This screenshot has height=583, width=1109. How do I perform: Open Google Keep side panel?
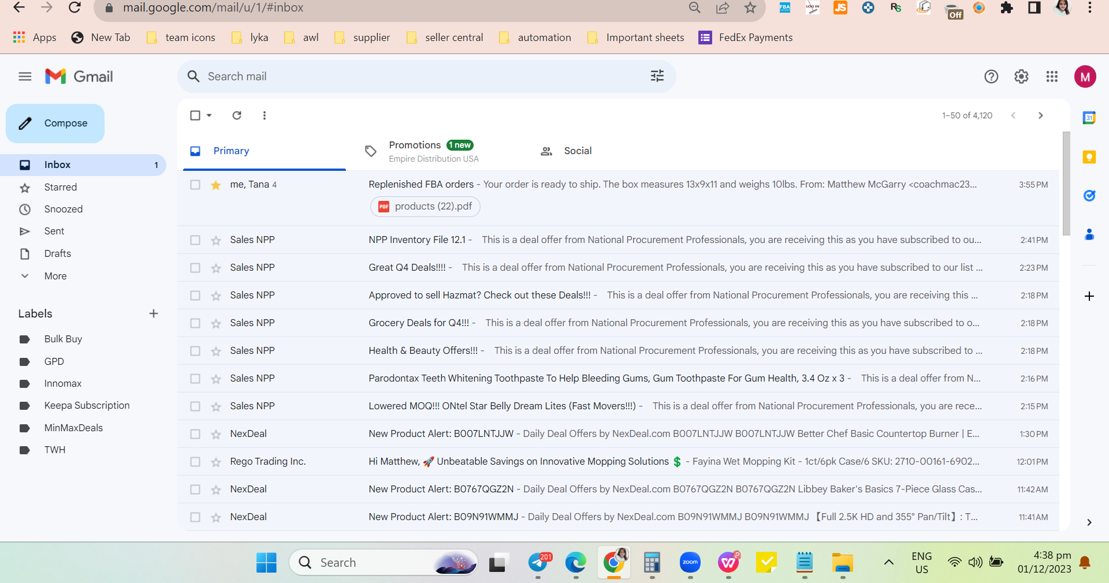point(1089,157)
